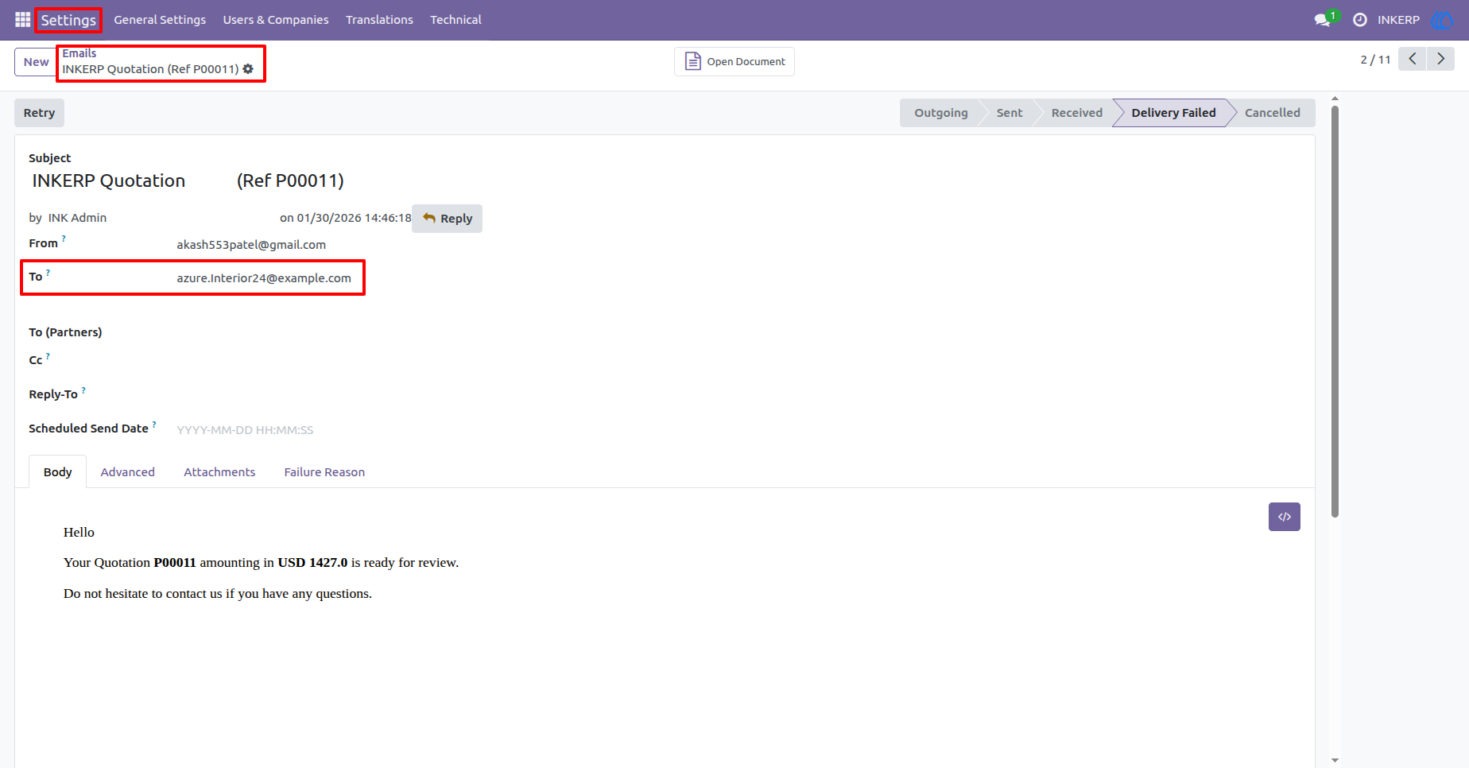Switch to the Body tab
Screen dimensions: 1469x768
tap(57, 472)
